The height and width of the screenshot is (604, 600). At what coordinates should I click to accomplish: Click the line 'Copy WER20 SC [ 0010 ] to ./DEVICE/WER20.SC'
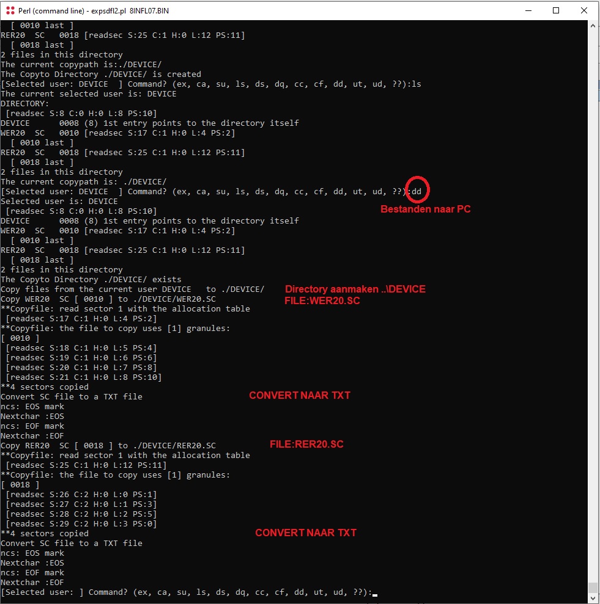coord(108,299)
